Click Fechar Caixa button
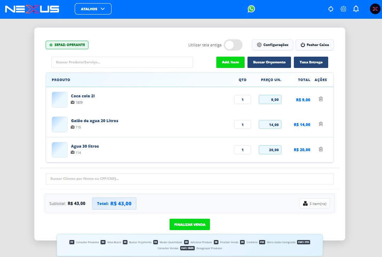Screen dimensions: 382x257 coord(314,45)
